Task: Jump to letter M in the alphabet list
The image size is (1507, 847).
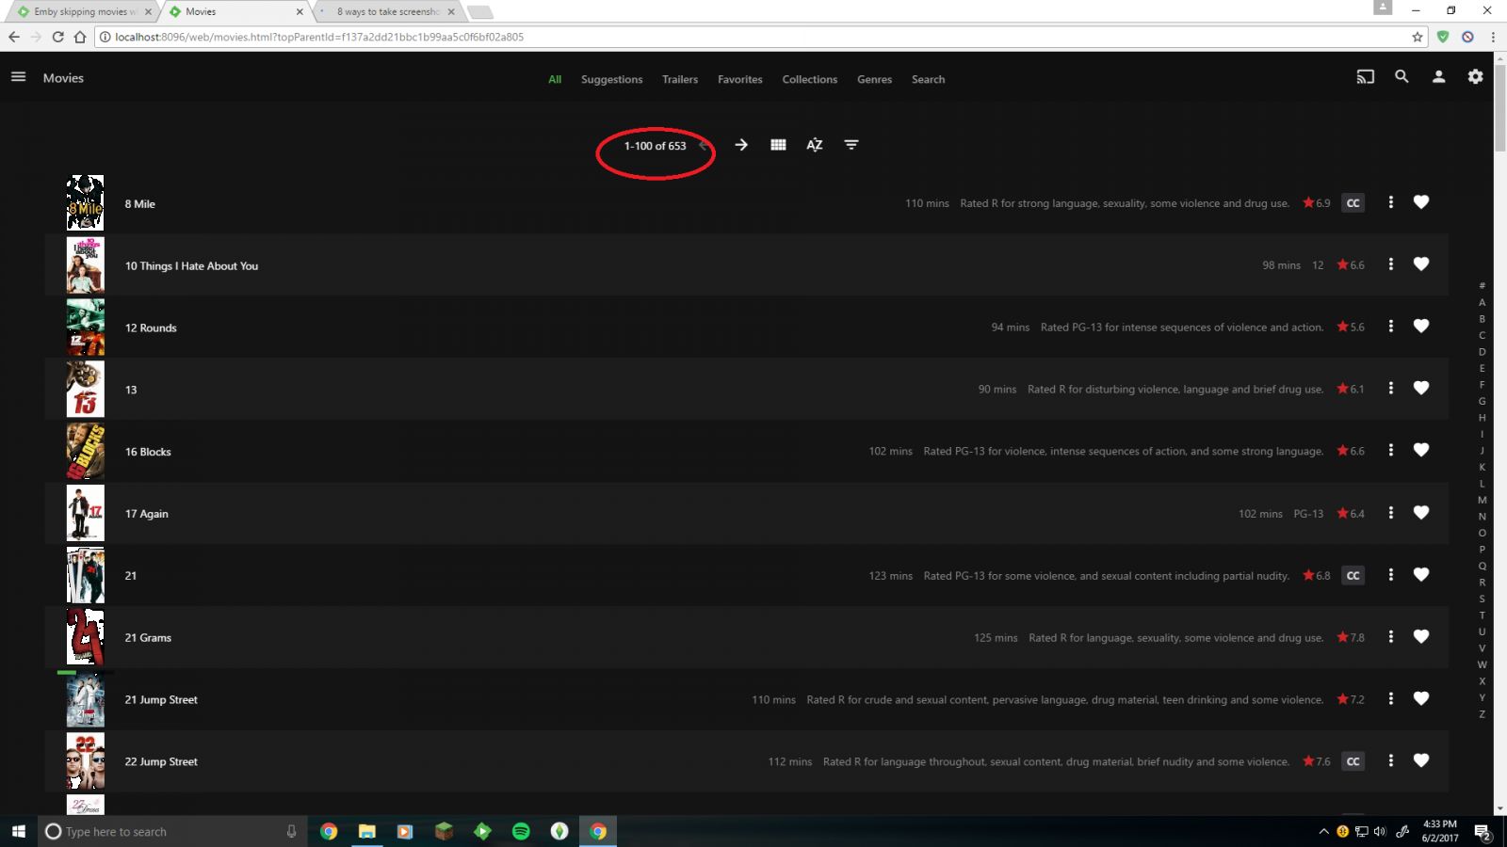Action: 1482,500
